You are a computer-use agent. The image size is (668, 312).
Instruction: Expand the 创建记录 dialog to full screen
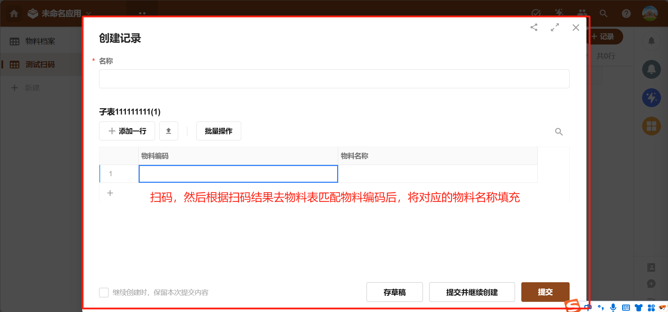click(555, 27)
